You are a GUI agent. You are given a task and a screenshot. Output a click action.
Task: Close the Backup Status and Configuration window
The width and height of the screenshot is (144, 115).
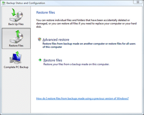click(x=138, y=2)
